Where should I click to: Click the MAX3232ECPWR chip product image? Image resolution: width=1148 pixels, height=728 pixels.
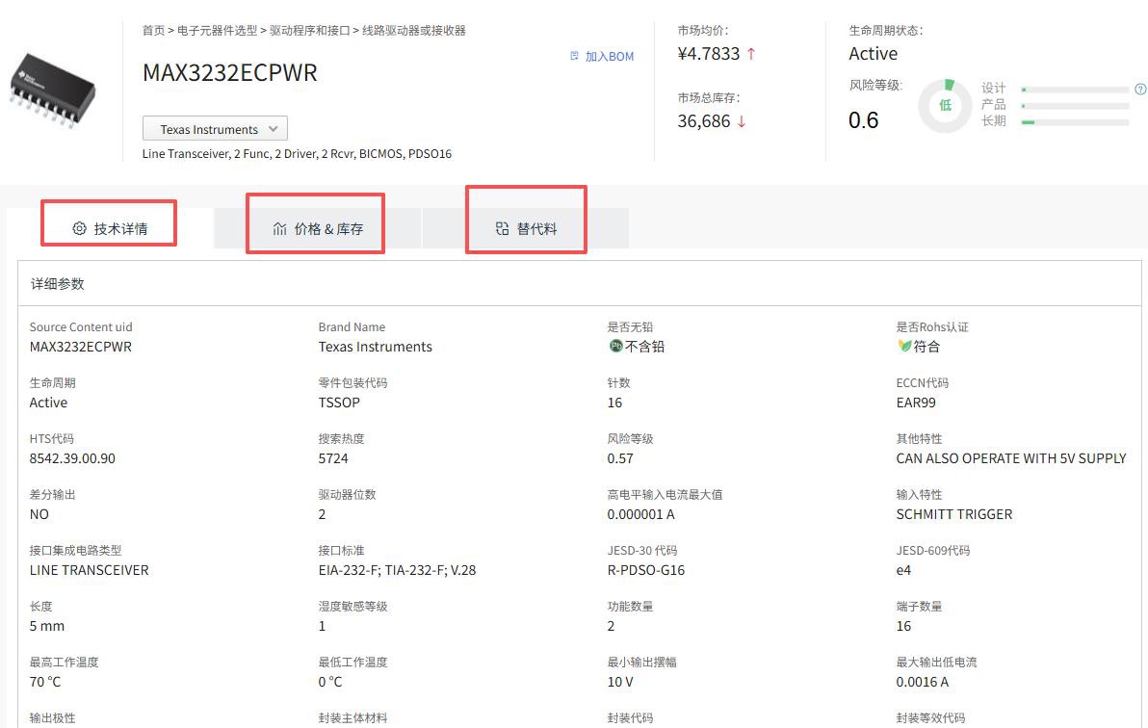[53, 90]
